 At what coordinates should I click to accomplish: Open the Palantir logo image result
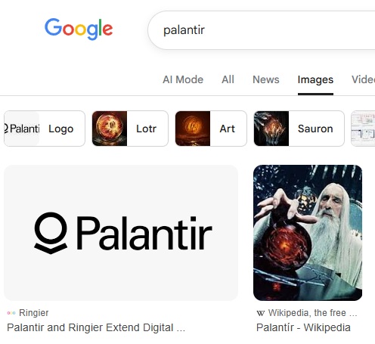click(121, 233)
